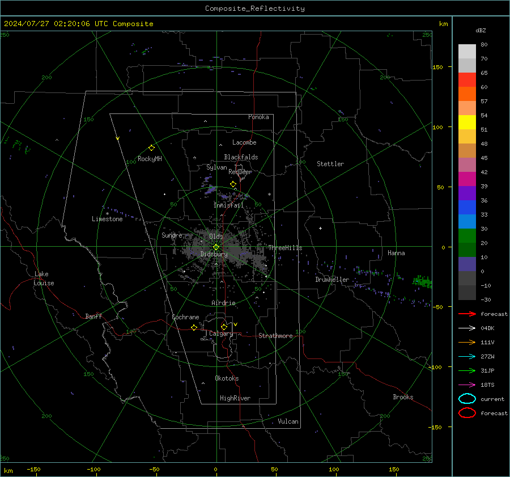Viewport: 510px width, 477px height.
Task: Click the Ponoka city label
Action: click(258, 117)
